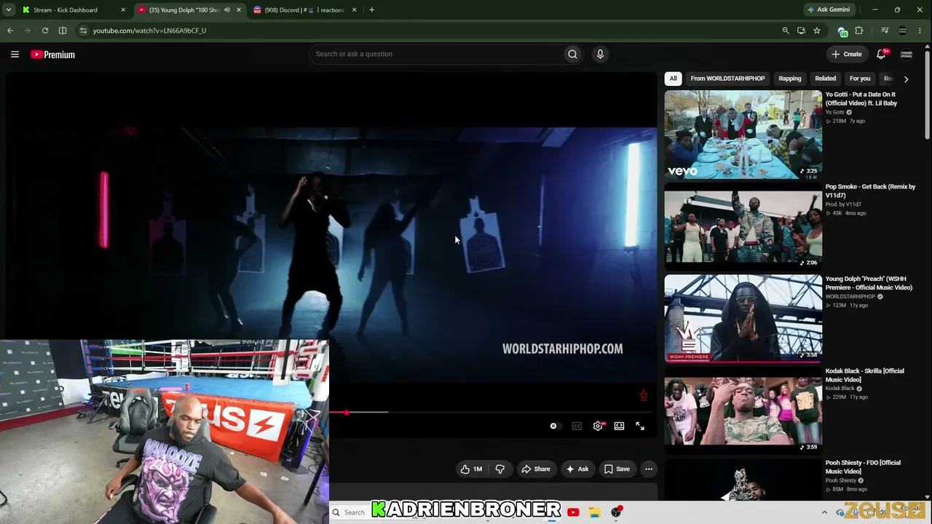Viewport: 932px width, 524px height.
Task: Go to YouTube Premium home logo
Action: (52, 55)
